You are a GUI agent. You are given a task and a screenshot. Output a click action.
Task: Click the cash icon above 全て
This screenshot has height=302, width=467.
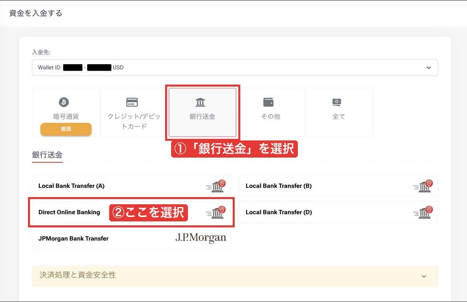point(337,102)
